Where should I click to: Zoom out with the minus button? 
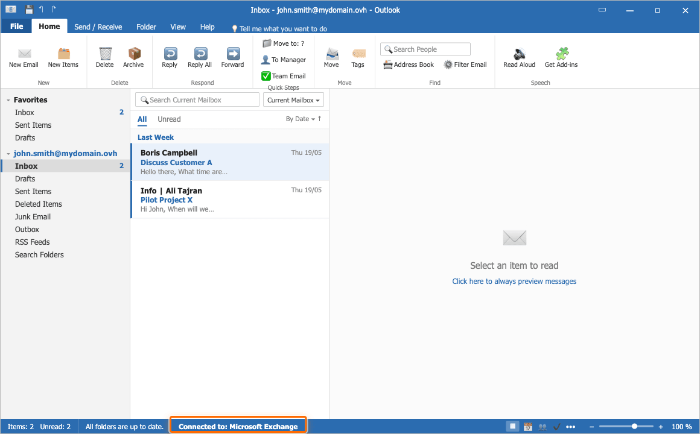click(591, 427)
